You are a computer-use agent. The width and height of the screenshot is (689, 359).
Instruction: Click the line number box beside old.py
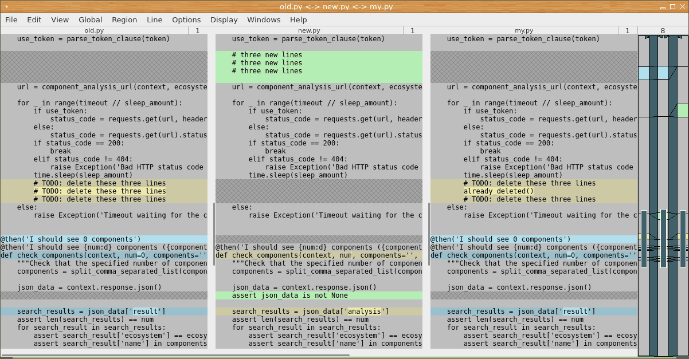198,30
